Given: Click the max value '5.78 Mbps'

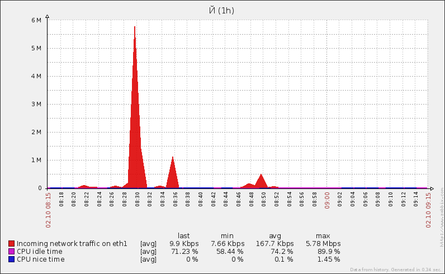Looking at the screenshot, I should tap(323, 244).
